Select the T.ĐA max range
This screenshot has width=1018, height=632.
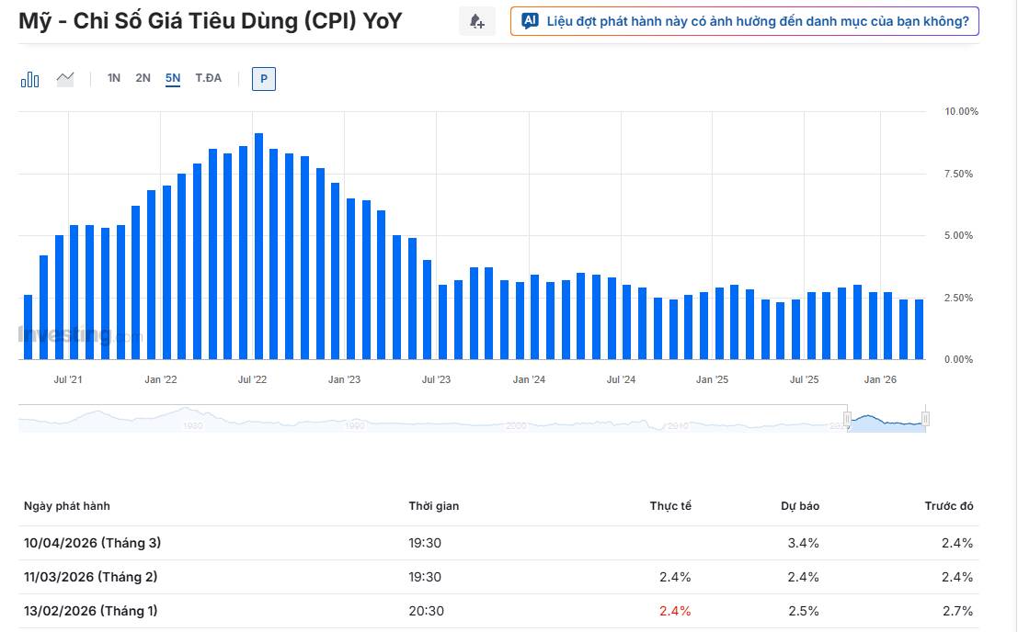(x=209, y=78)
